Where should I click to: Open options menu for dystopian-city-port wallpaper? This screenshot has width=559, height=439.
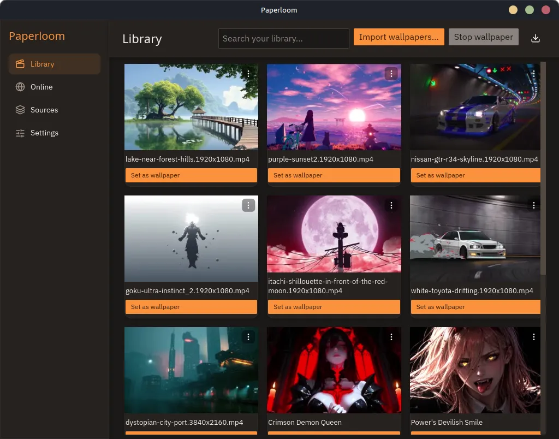coord(248,337)
